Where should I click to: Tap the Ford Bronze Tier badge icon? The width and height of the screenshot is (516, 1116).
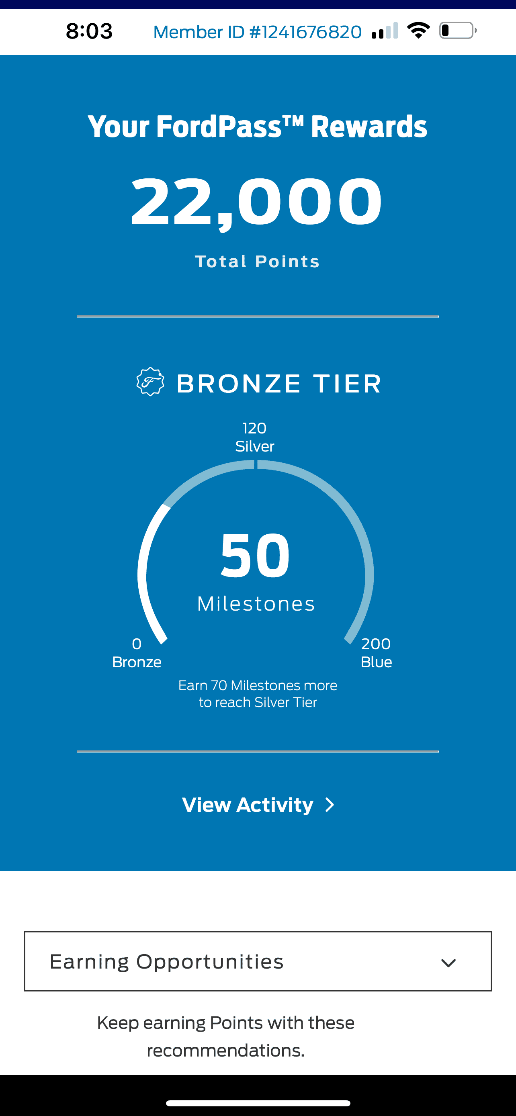pyautogui.click(x=150, y=382)
